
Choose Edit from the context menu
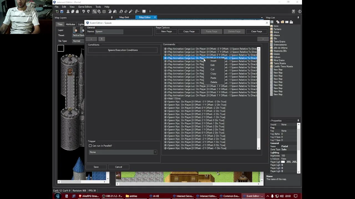tap(212, 65)
